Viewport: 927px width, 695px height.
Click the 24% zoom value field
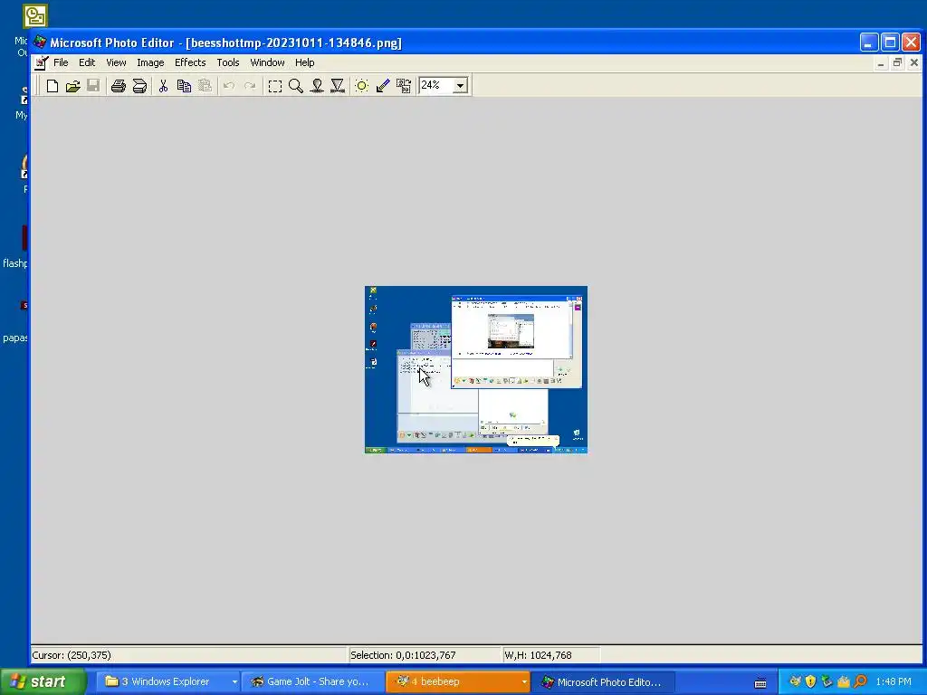coord(435,86)
